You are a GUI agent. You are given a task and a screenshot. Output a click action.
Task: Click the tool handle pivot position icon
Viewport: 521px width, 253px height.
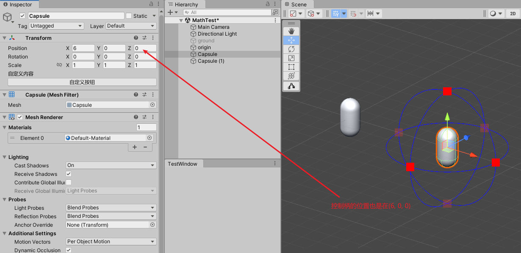click(293, 14)
